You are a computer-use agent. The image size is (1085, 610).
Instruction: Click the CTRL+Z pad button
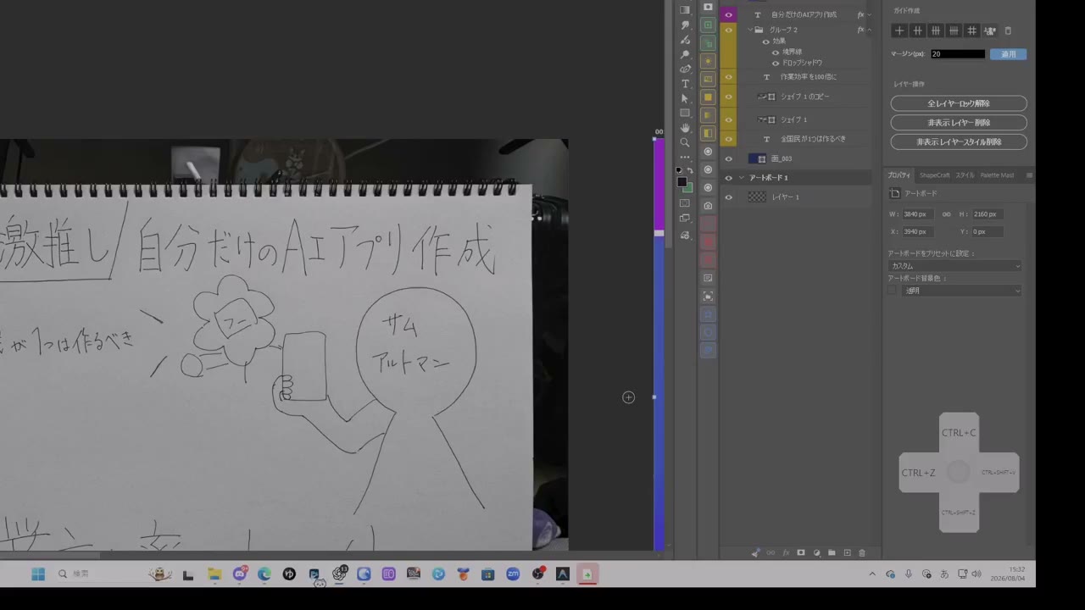point(919,473)
